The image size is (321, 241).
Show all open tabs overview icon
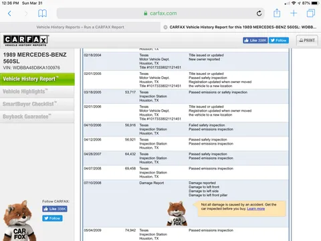(x=311, y=13)
